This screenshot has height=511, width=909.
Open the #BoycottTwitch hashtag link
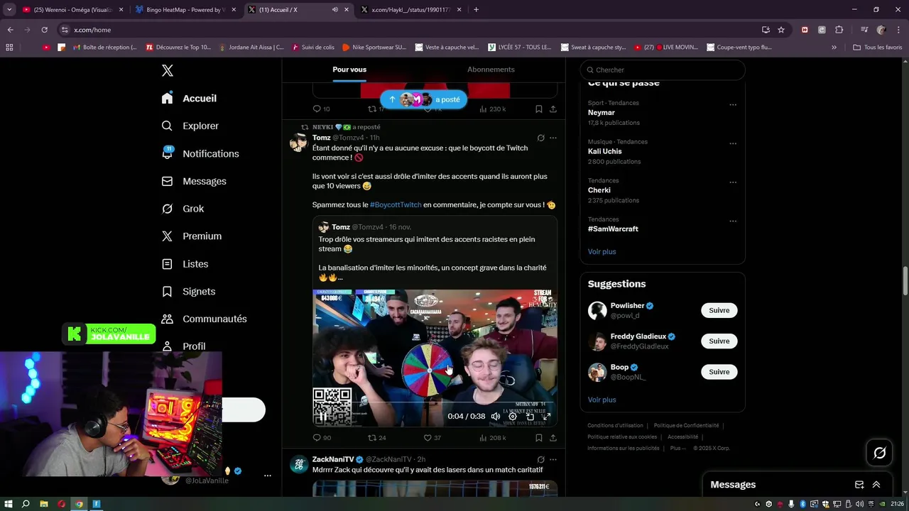pyautogui.click(x=396, y=205)
